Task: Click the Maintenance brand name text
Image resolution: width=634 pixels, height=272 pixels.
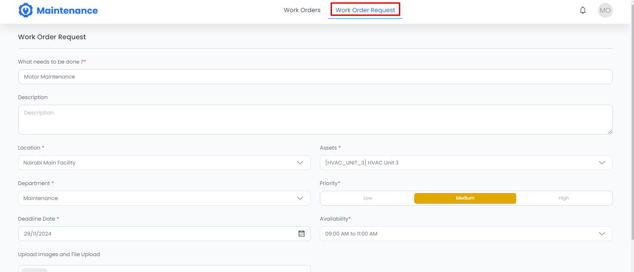Action: point(67,10)
